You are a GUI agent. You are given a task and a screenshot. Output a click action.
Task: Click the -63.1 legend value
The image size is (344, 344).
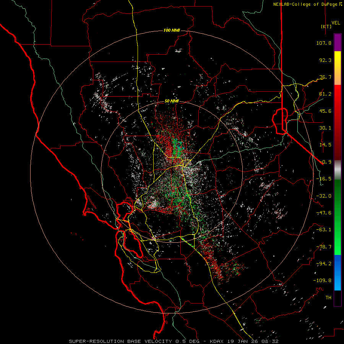click(x=324, y=230)
